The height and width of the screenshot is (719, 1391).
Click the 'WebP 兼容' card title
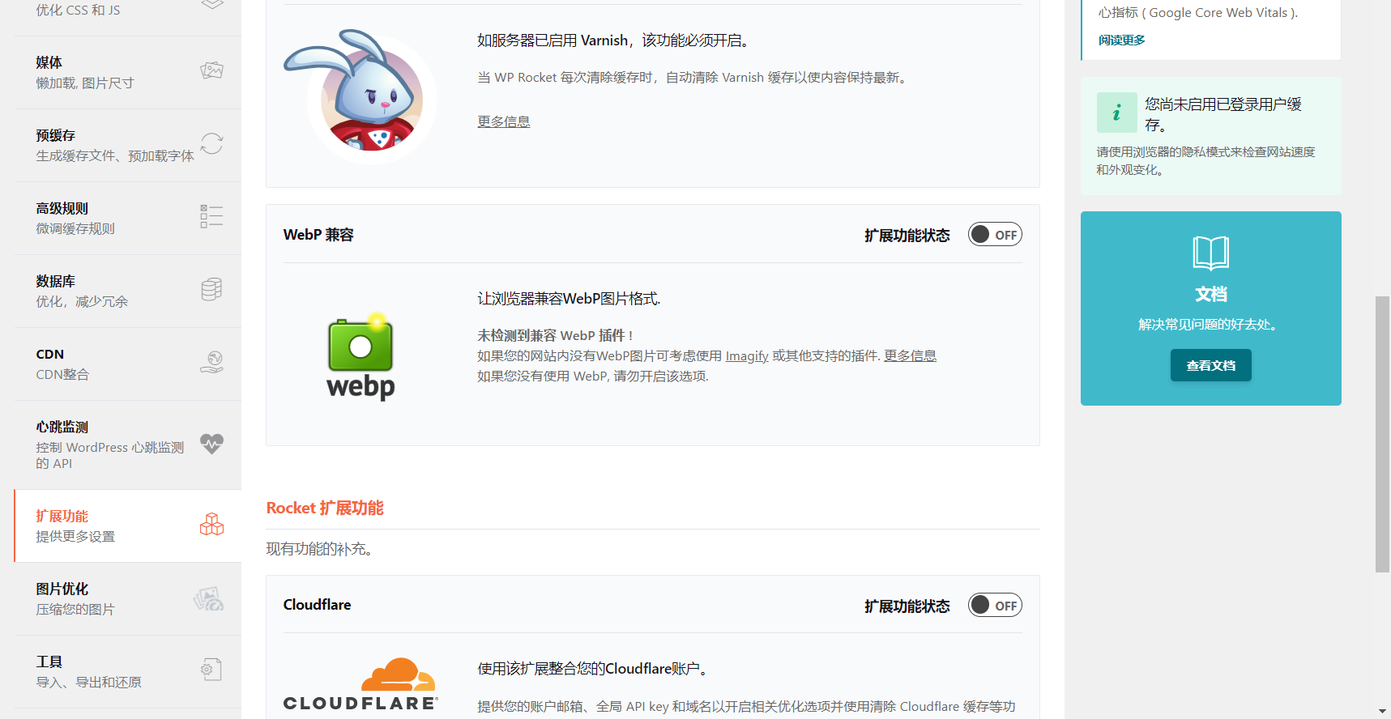coord(318,235)
